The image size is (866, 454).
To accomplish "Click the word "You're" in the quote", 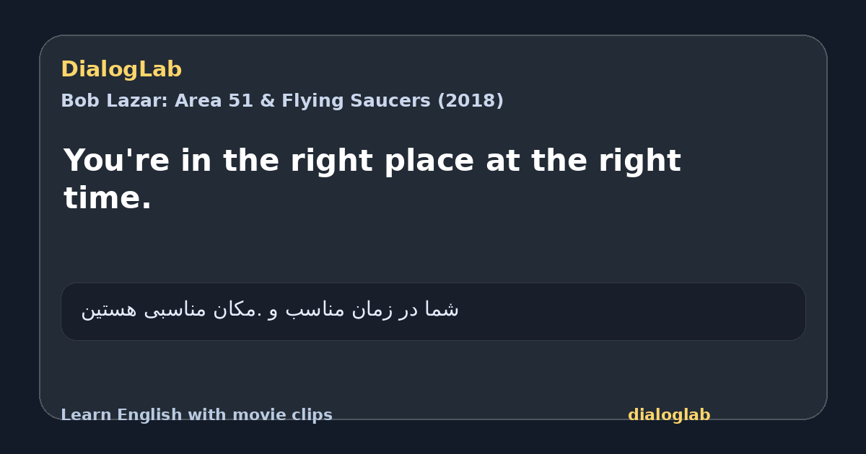I will pyautogui.click(x=116, y=161).
